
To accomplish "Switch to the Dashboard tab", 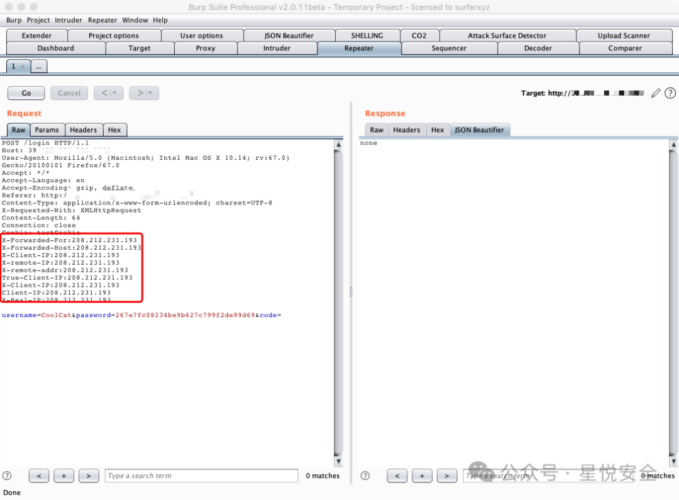I will tap(56, 48).
